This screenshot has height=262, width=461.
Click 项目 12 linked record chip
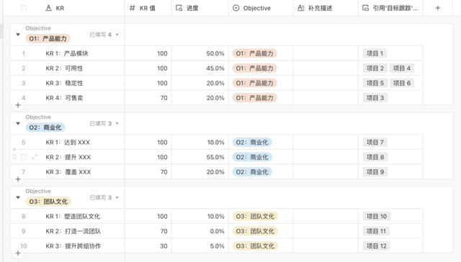pyautogui.click(x=377, y=246)
